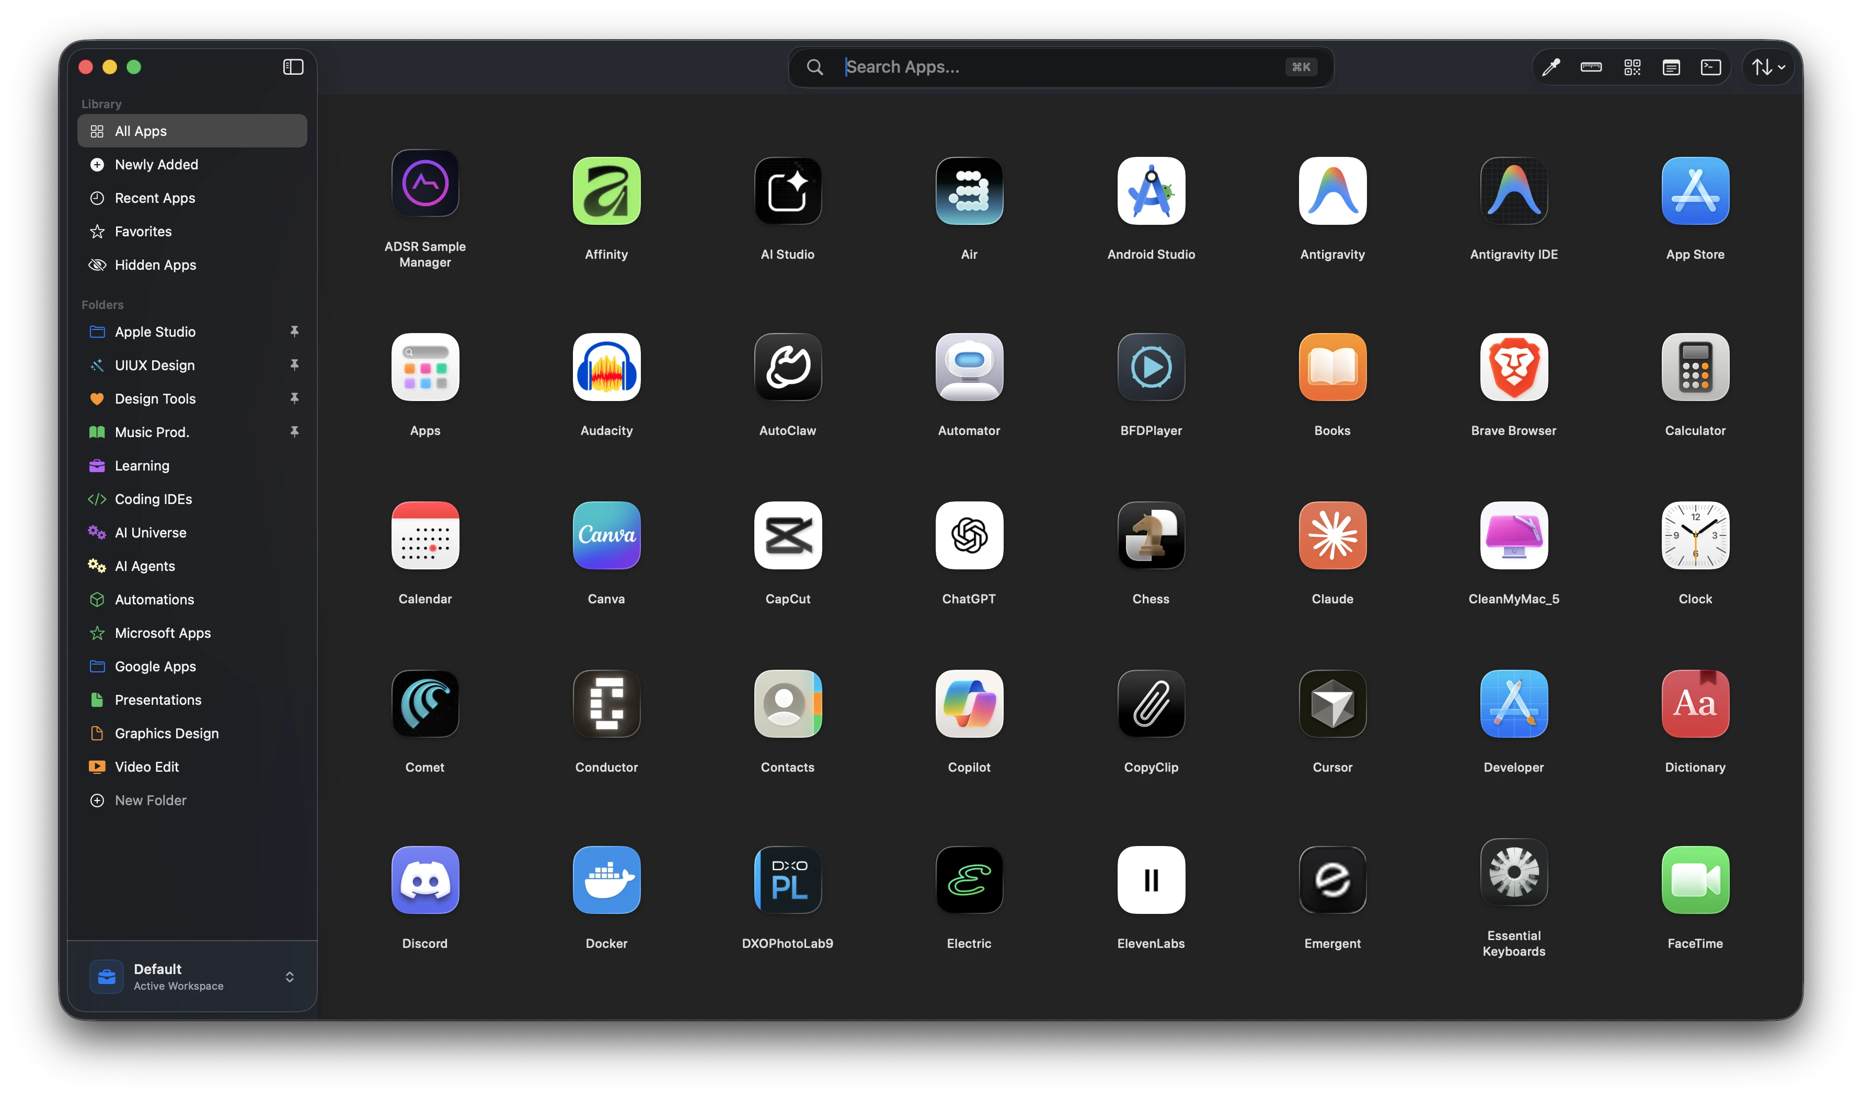Switch to Recent Apps
Image resolution: width=1862 pixels, height=1098 pixels.
click(x=192, y=198)
